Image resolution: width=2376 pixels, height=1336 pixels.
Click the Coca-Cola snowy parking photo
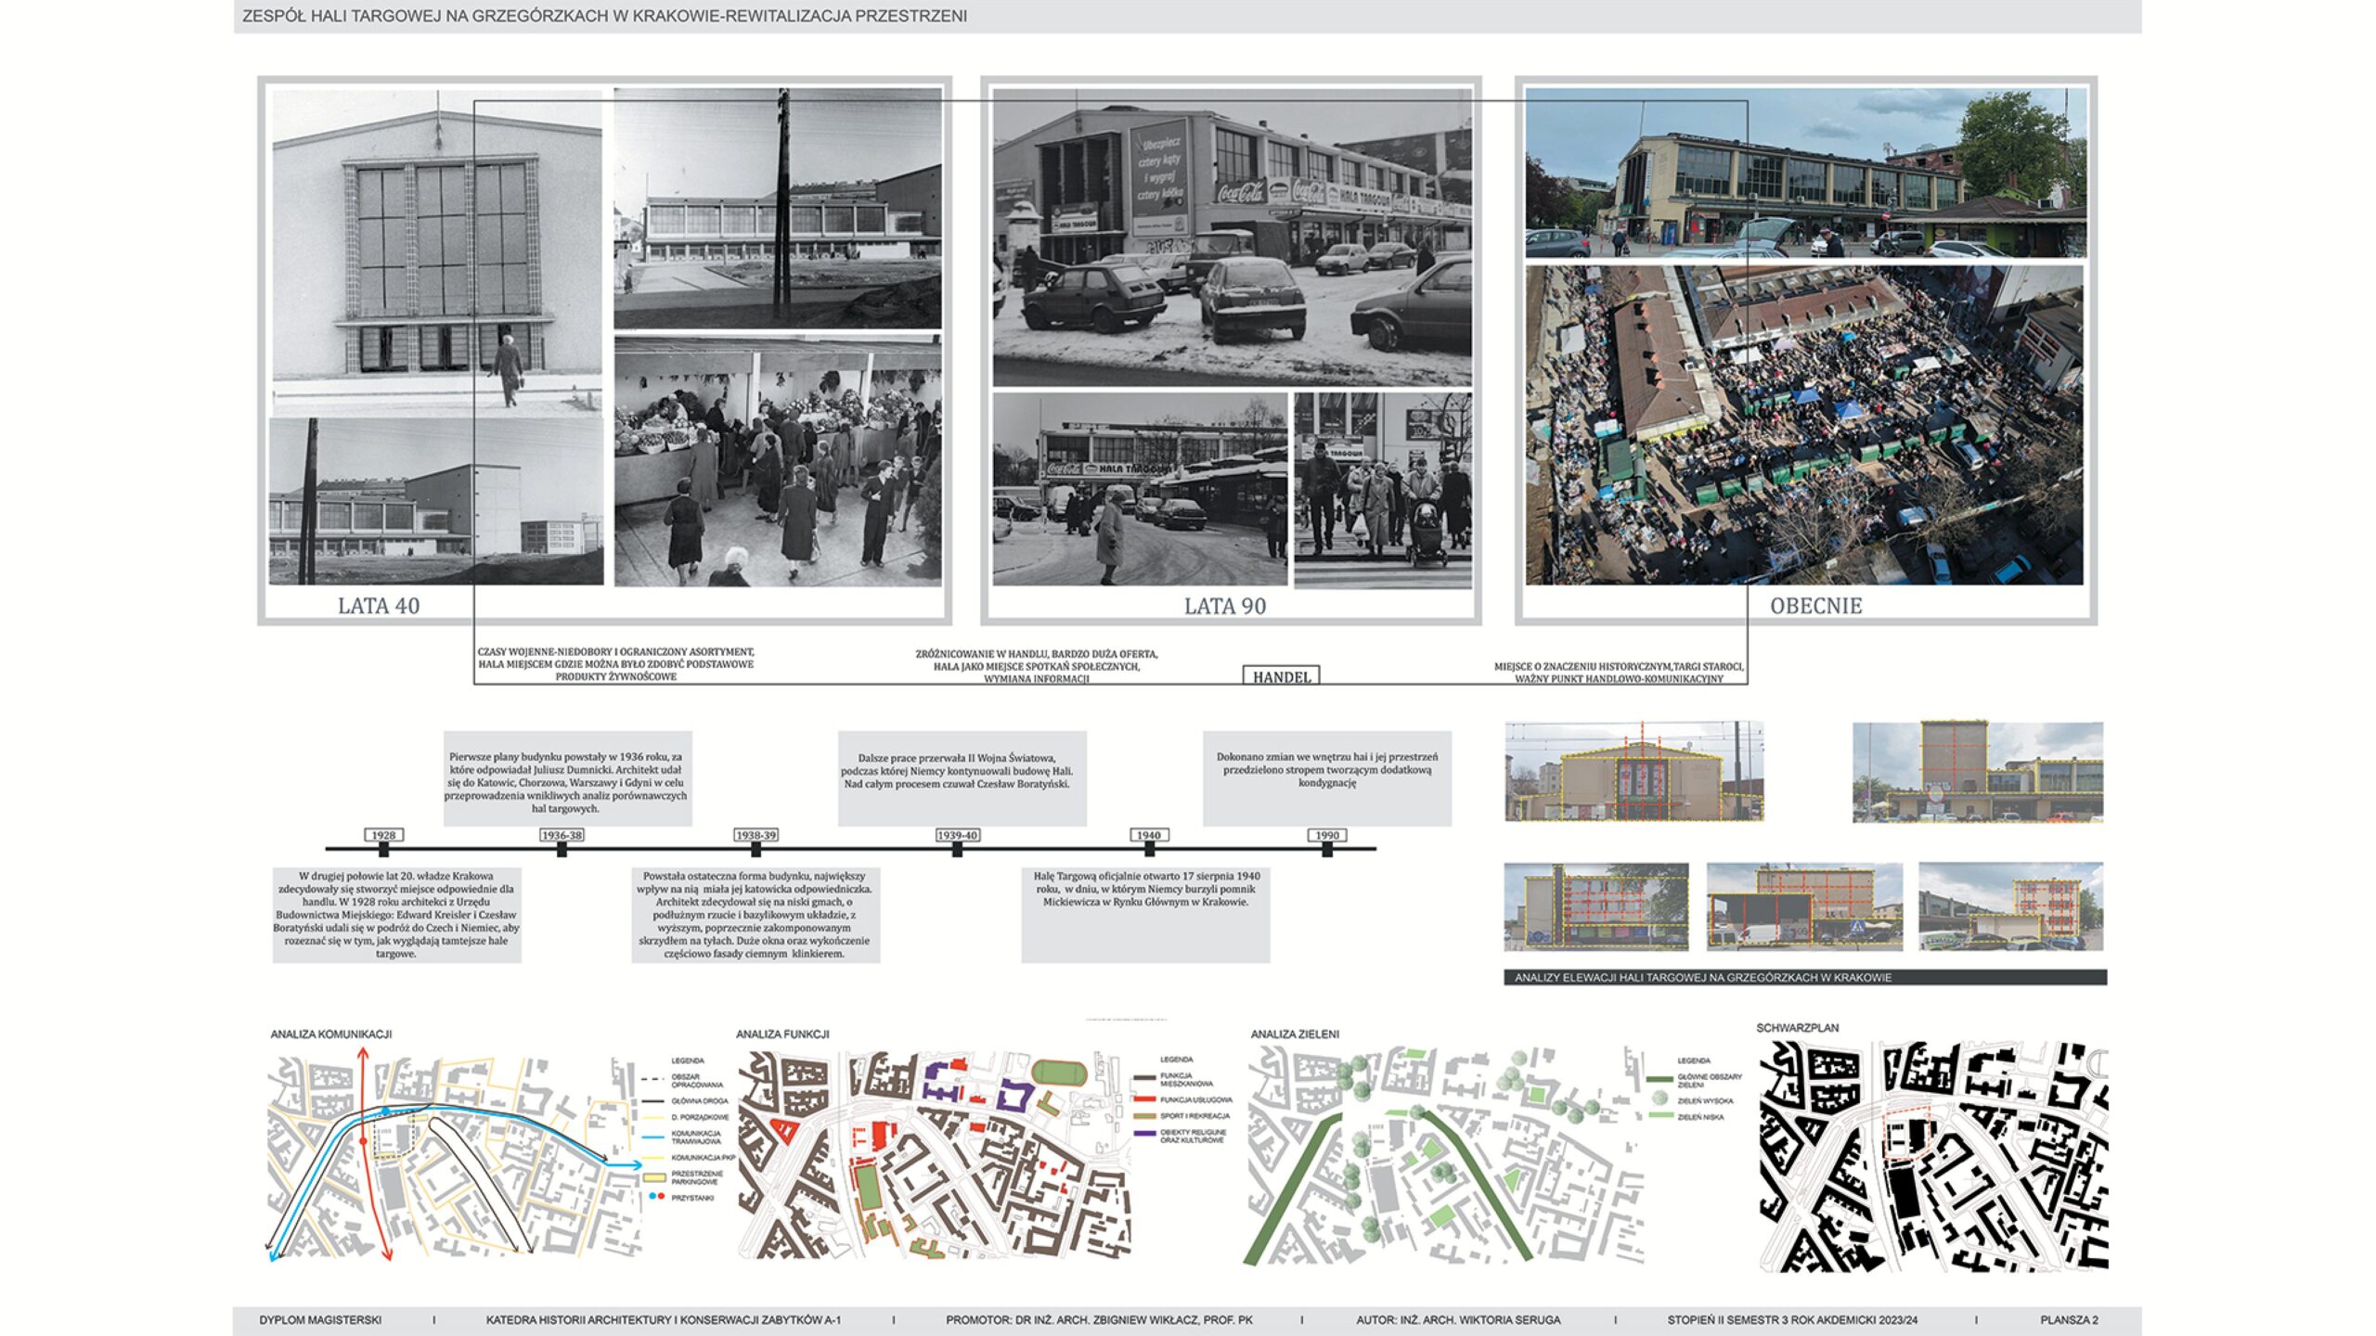click(1232, 238)
